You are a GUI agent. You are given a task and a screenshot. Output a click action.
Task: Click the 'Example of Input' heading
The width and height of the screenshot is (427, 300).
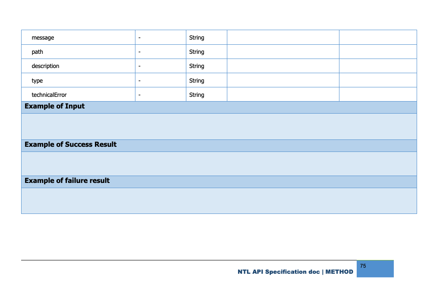coord(55,106)
